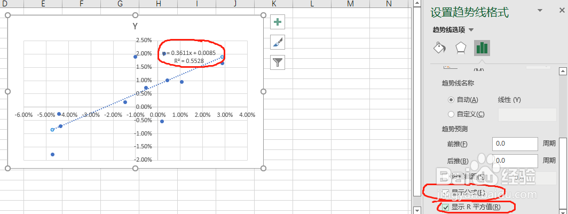This screenshot has width=568, height=214.
Task: Select column header K
Action: 273,4
